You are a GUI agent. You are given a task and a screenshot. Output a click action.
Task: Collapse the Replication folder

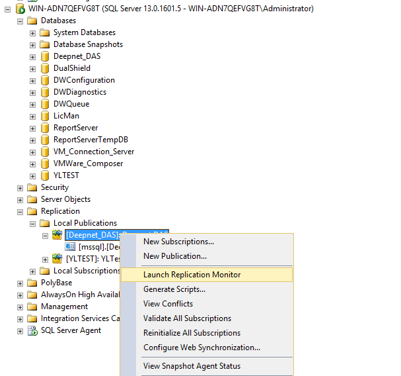(x=20, y=211)
